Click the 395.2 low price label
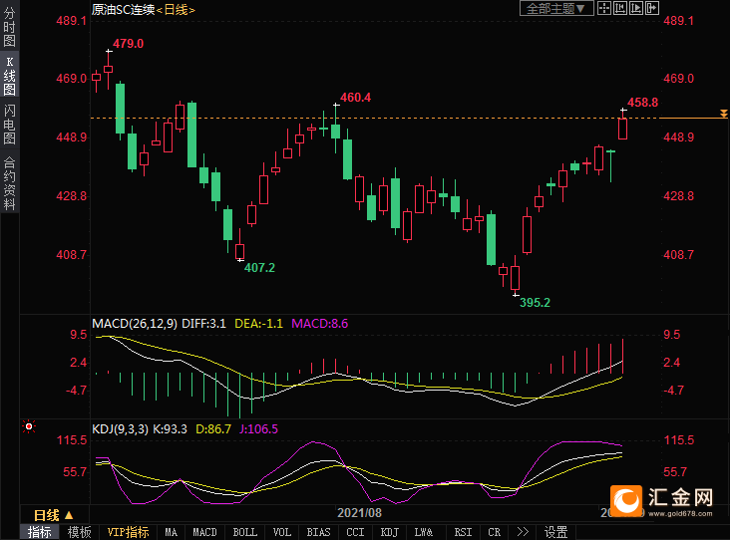Image resolution: width=730 pixels, height=540 pixels. [535, 303]
